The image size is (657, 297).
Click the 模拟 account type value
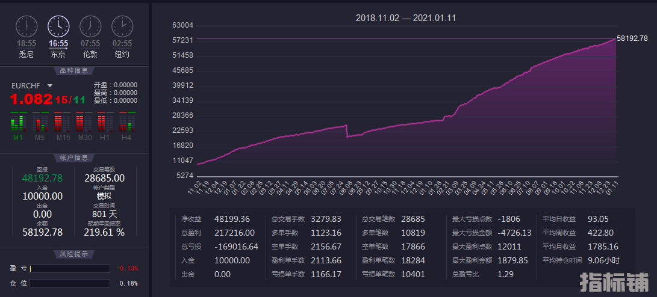coord(104,196)
